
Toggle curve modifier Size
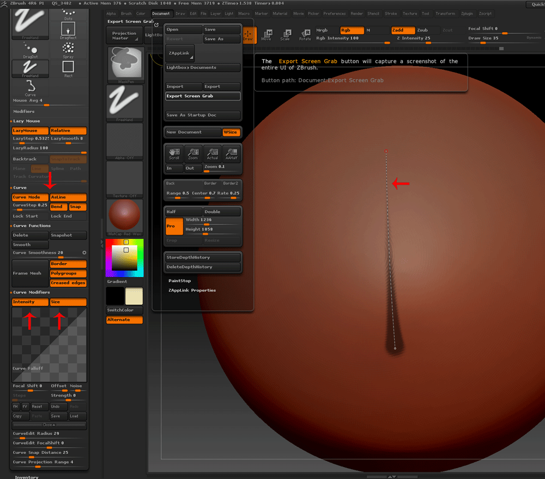pyautogui.click(x=68, y=302)
